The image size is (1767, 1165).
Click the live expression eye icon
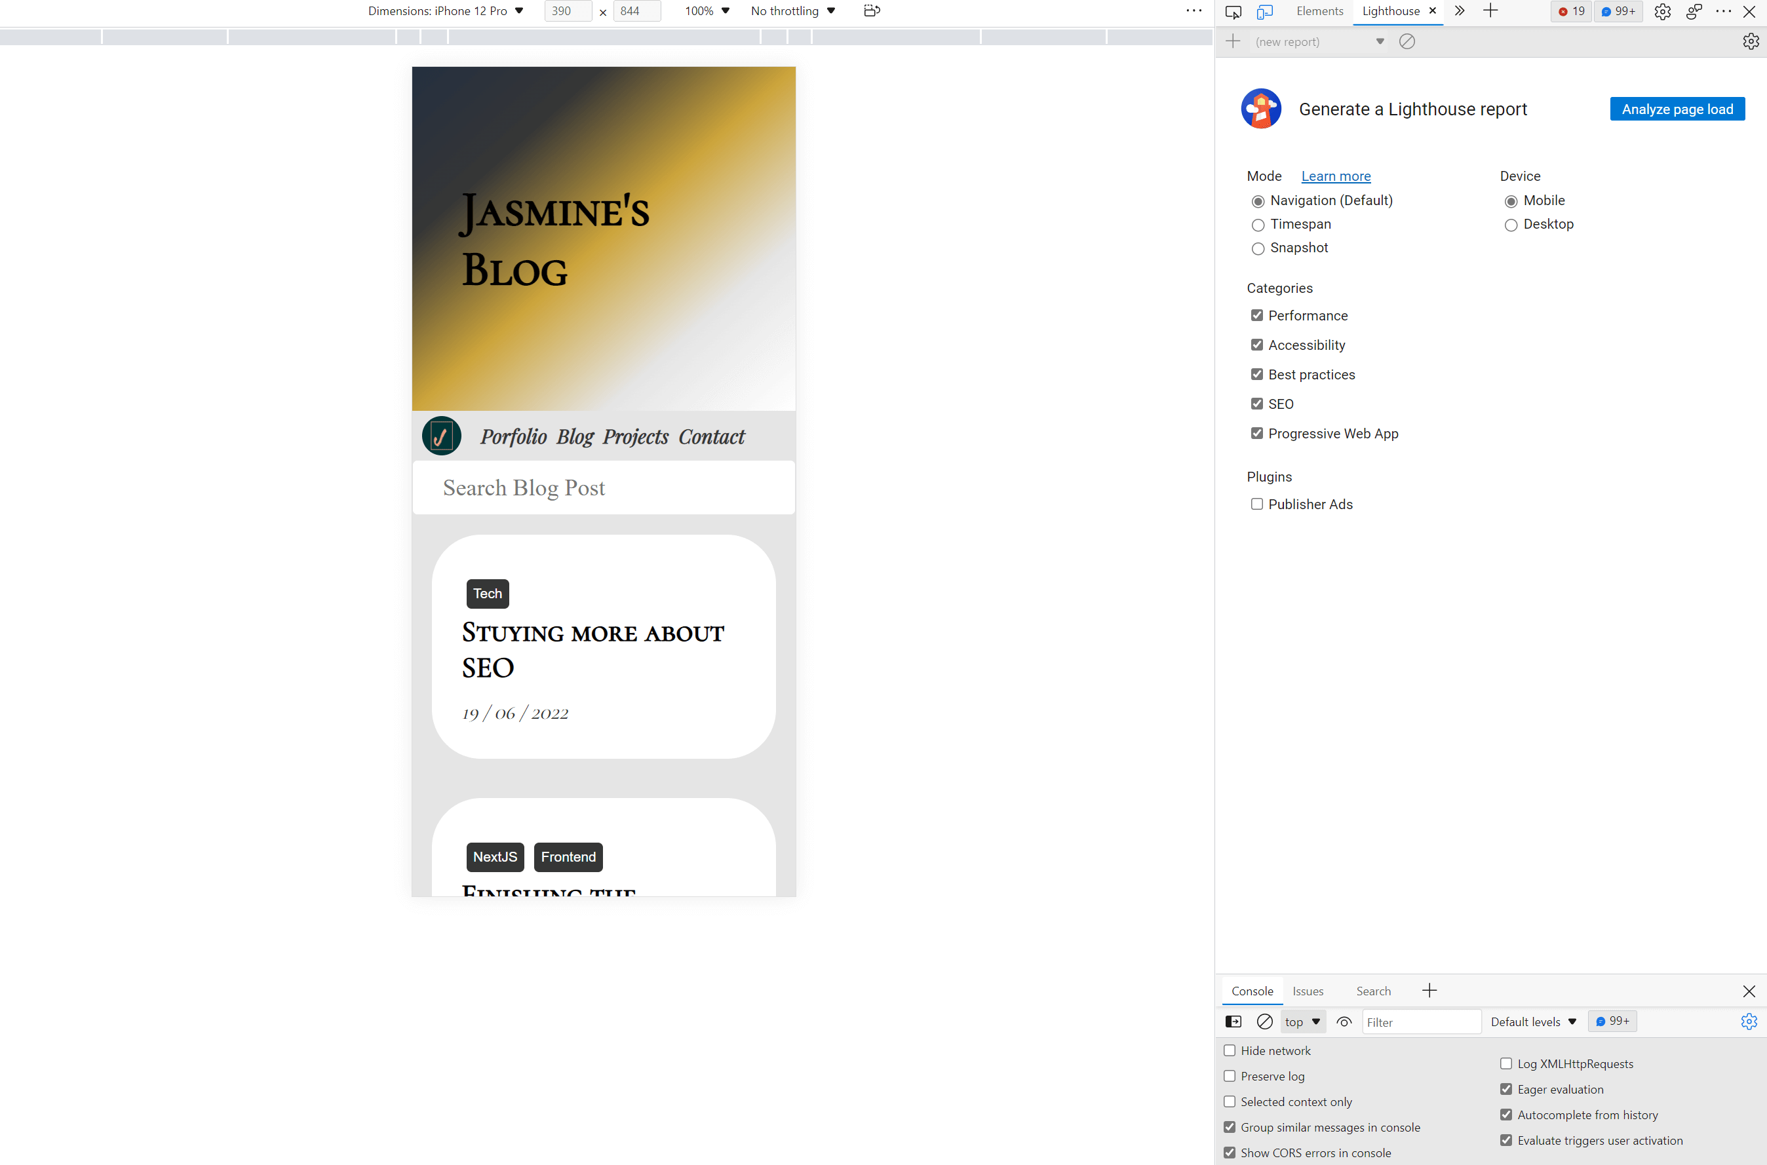tap(1344, 1022)
